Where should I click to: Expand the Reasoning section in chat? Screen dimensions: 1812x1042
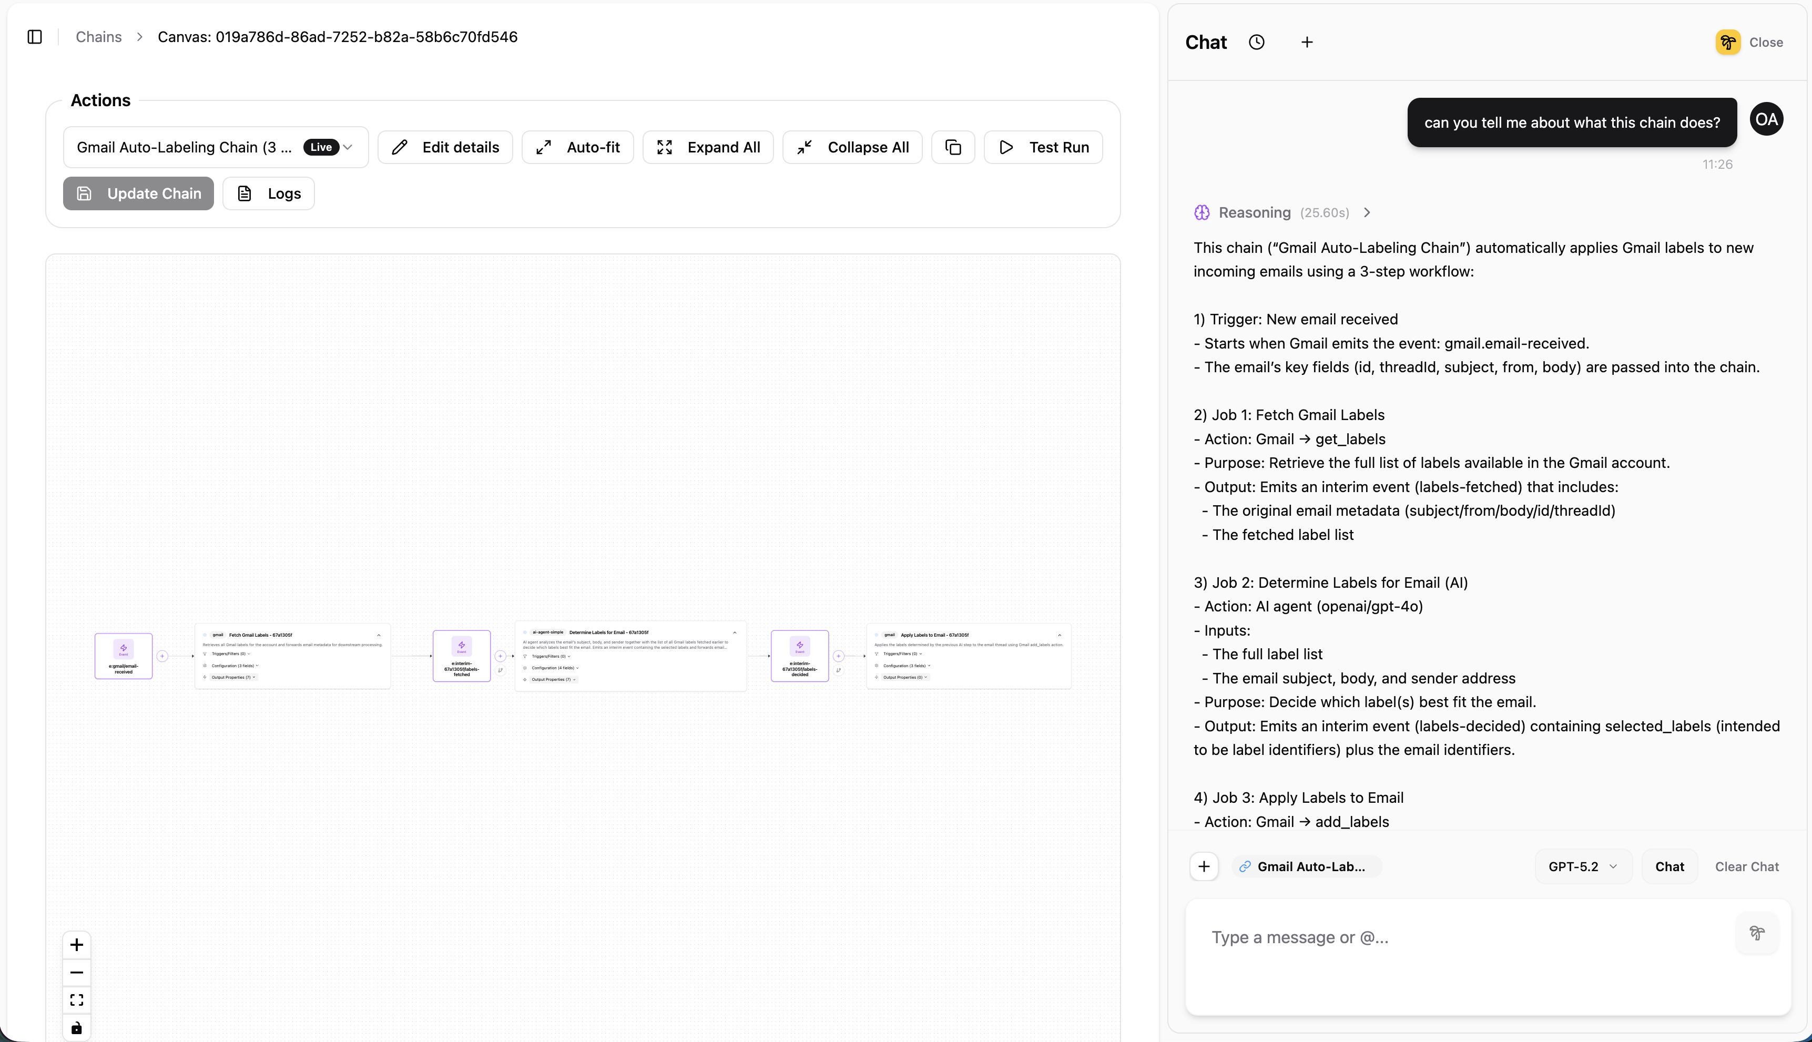click(1367, 212)
